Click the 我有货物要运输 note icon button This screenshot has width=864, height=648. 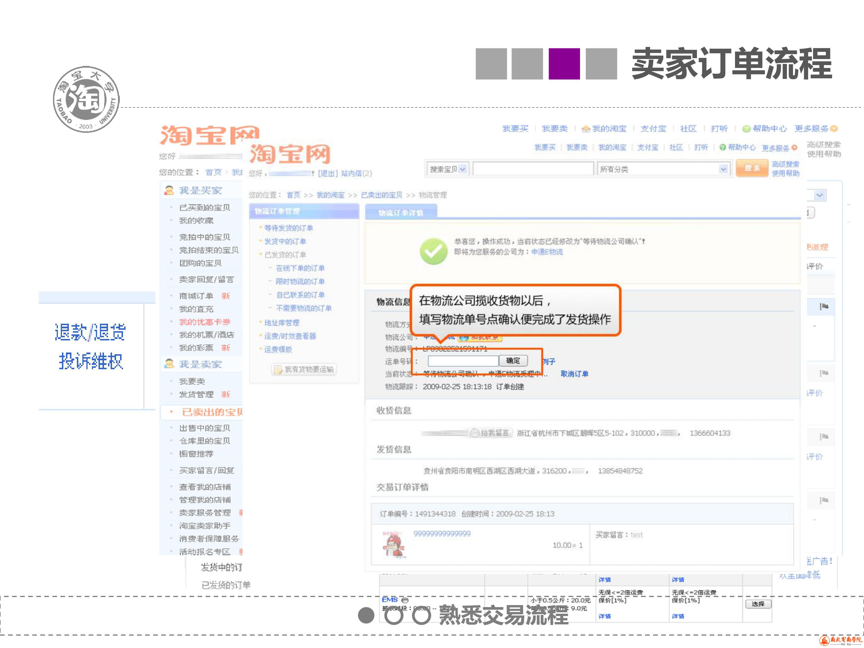click(x=278, y=370)
